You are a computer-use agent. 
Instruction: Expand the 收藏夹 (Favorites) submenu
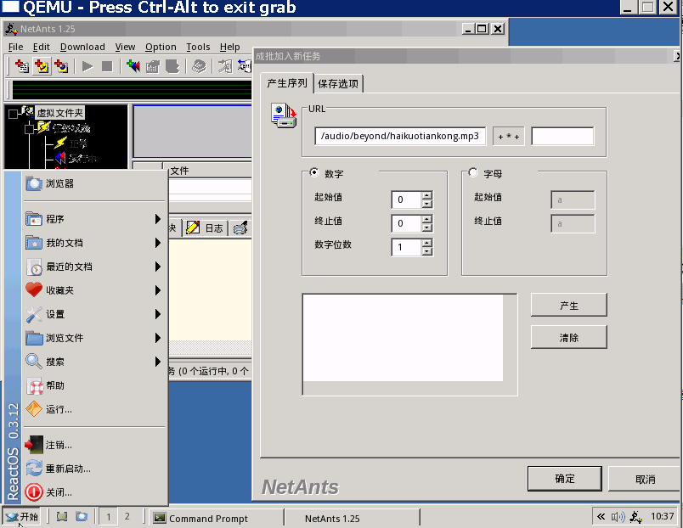coord(95,290)
